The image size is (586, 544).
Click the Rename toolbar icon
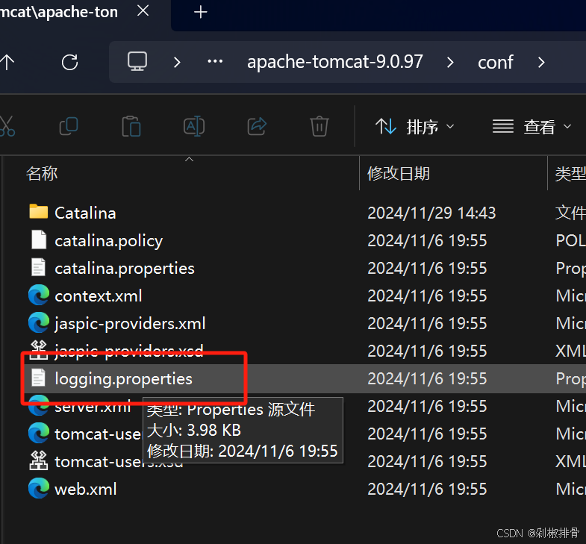pyautogui.click(x=194, y=126)
